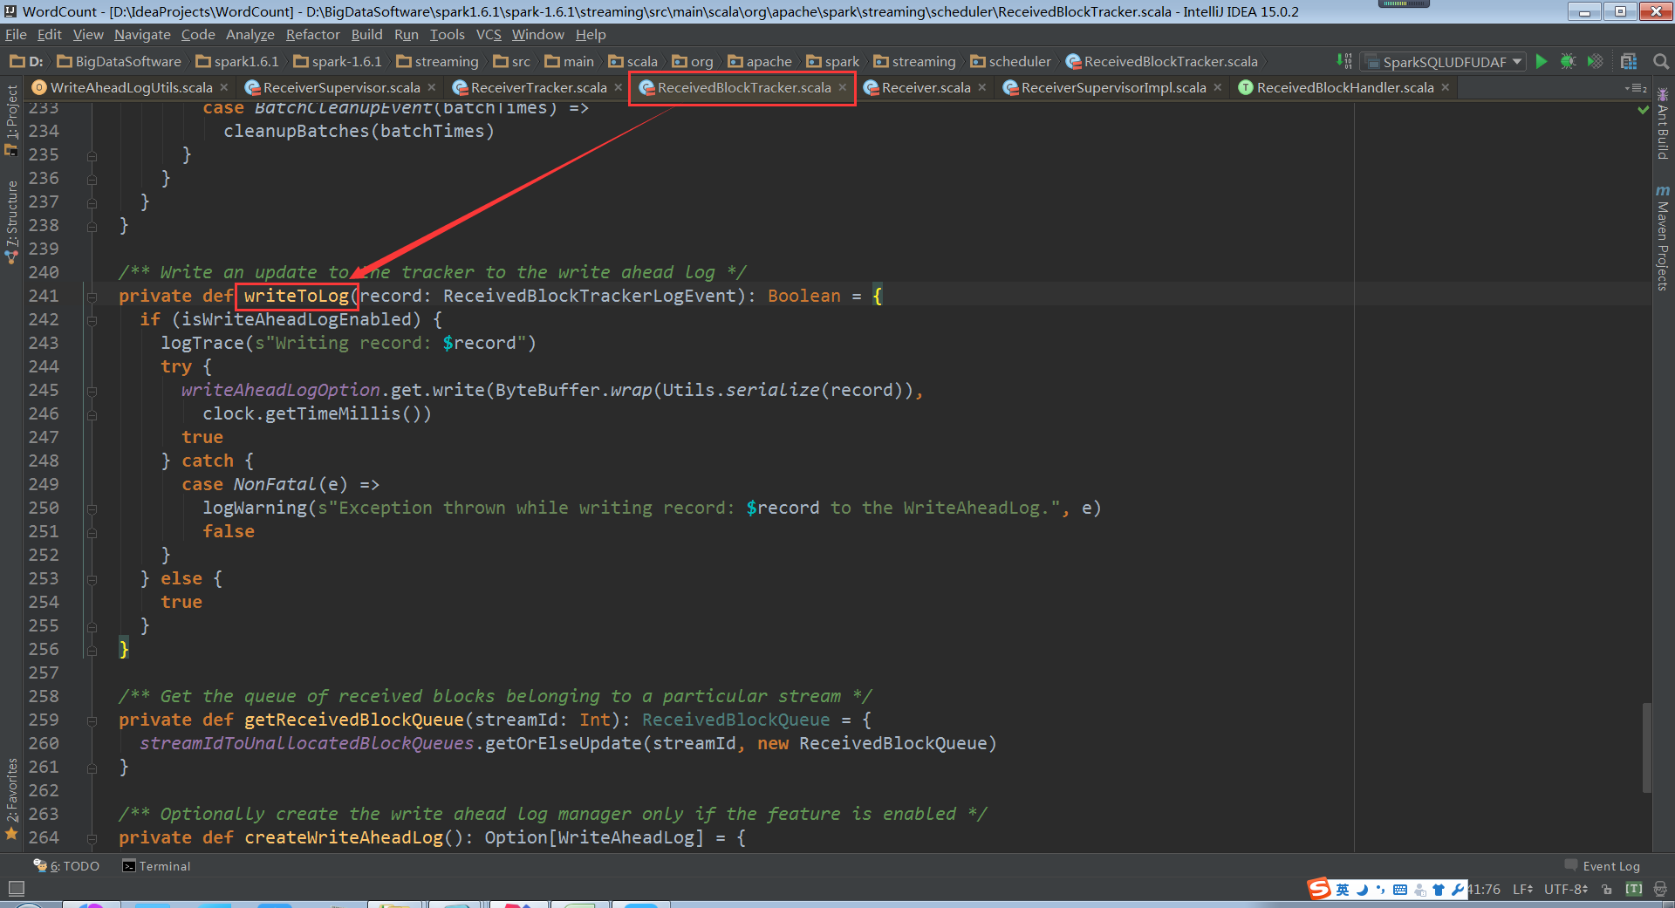
Task: Switch to WriteAheadLogUtils.scala tab
Action: 130,88
